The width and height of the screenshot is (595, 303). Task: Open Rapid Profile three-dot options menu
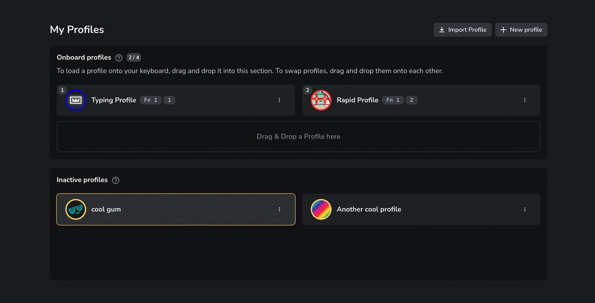click(525, 100)
